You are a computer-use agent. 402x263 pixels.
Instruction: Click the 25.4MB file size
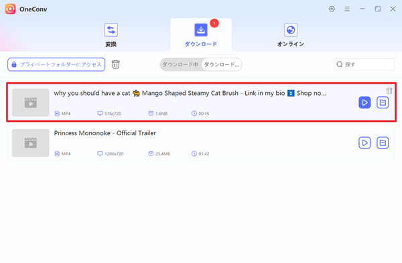[163, 154]
